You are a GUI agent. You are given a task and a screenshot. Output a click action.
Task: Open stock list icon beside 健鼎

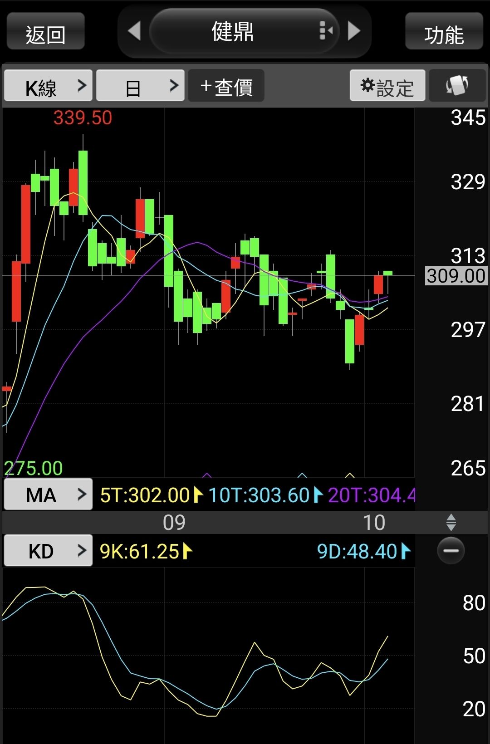[326, 31]
